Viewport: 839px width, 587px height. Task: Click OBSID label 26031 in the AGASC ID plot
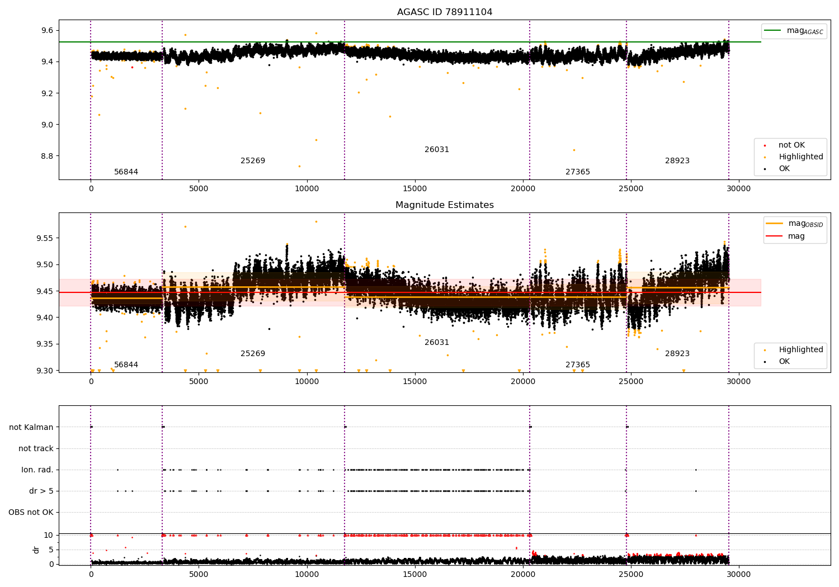pos(437,150)
